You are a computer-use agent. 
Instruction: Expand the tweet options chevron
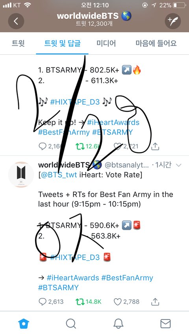pos(178,165)
